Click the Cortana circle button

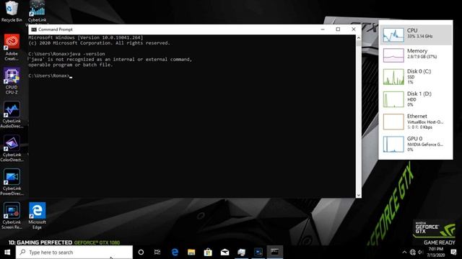pyautogui.click(x=141, y=253)
